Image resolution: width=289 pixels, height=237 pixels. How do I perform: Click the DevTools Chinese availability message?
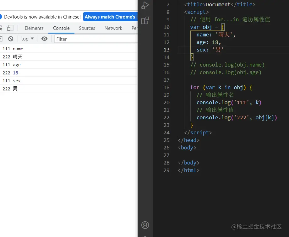click(x=42, y=17)
